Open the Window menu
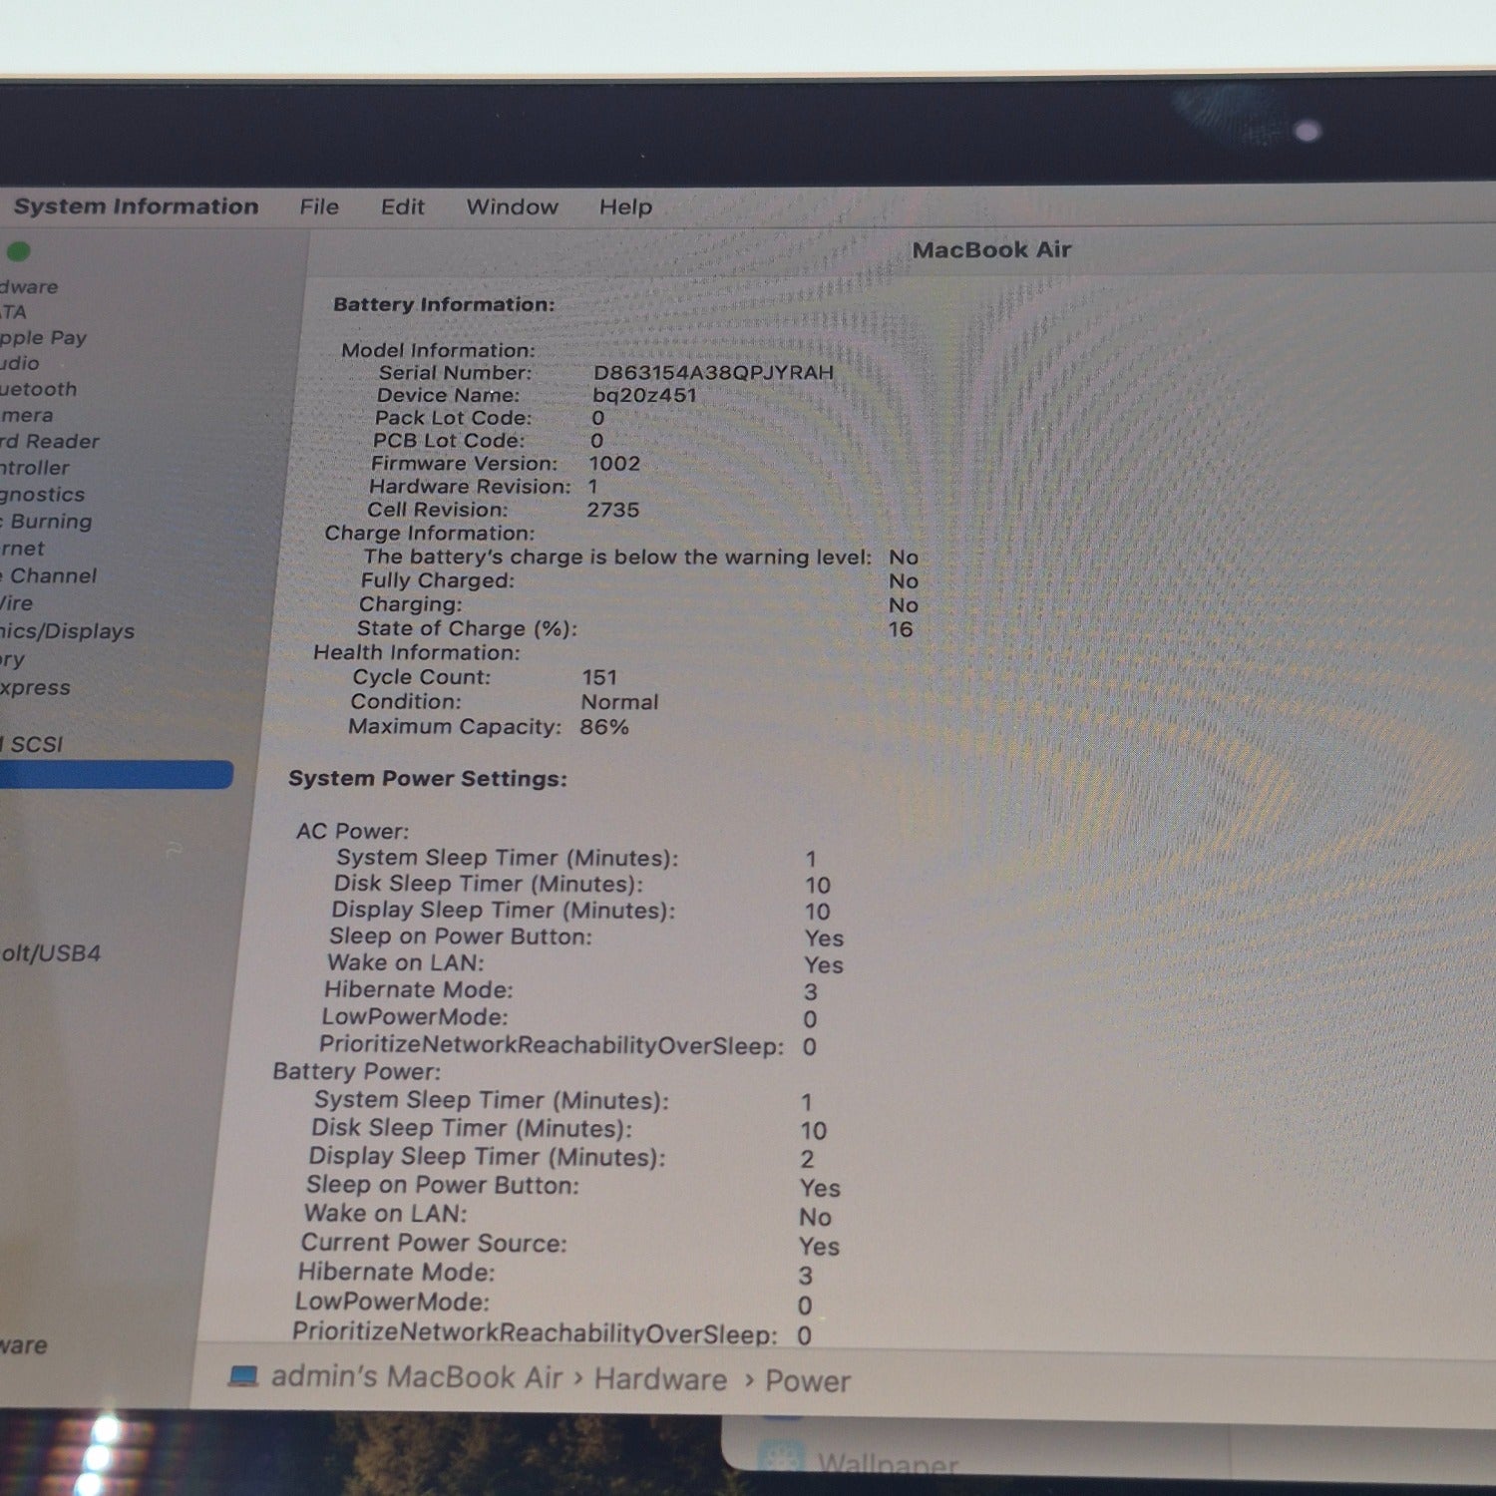Image resolution: width=1496 pixels, height=1496 pixels. (513, 206)
